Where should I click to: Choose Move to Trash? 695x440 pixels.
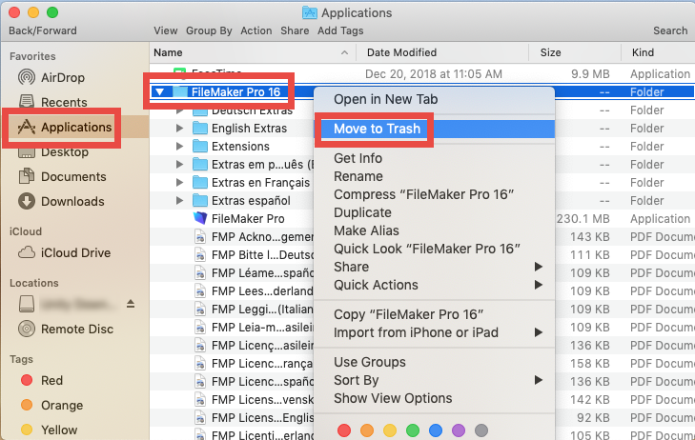435,129
